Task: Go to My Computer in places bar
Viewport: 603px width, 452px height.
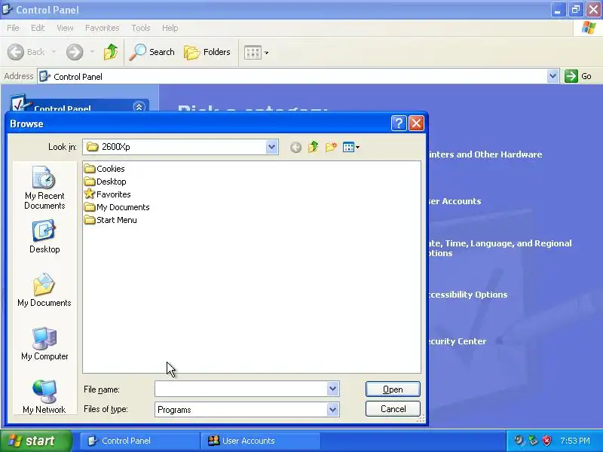Action: point(44,344)
